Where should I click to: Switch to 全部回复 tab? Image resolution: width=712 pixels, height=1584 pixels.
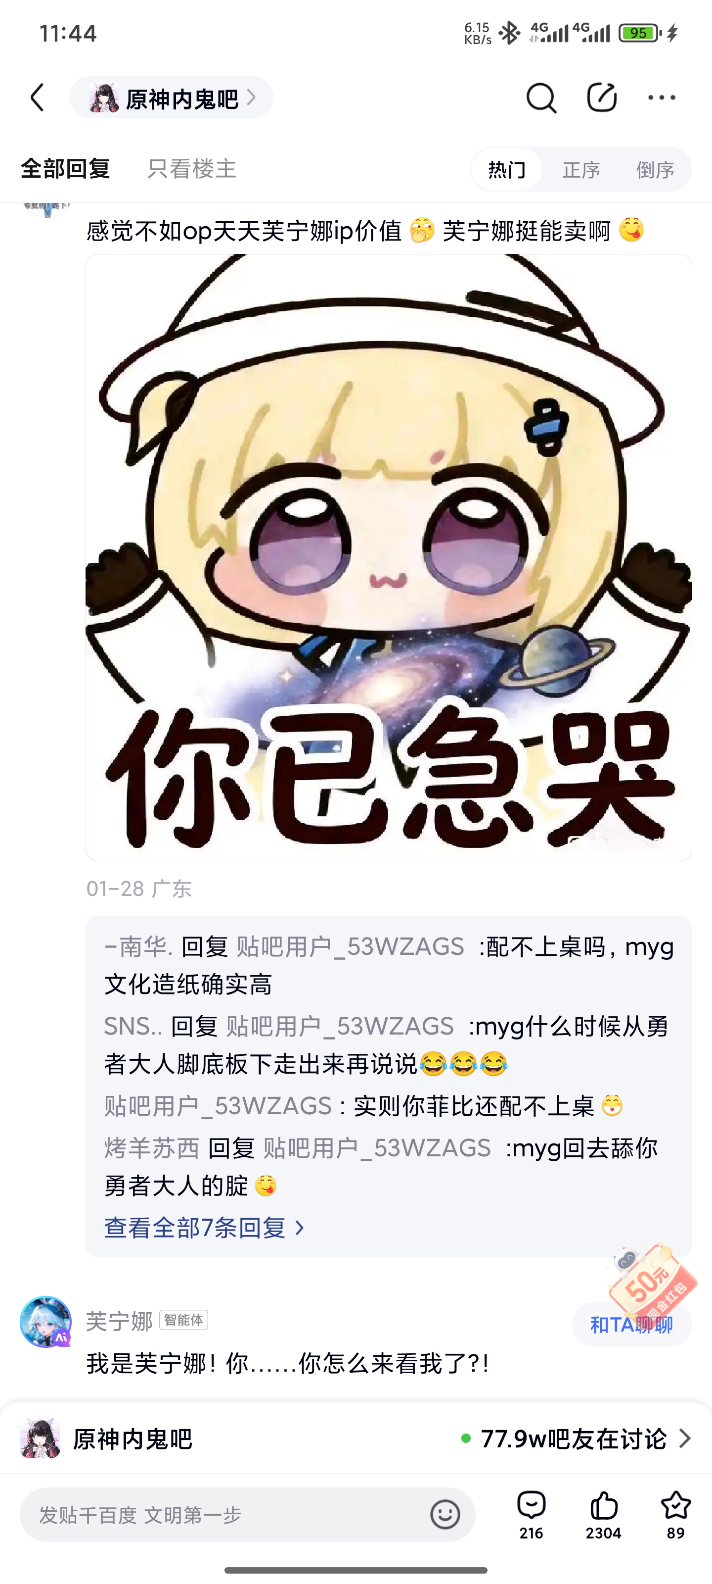point(65,168)
